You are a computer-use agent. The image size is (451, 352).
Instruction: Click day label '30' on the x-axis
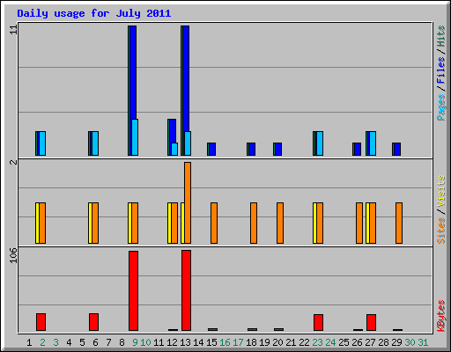(410, 342)
